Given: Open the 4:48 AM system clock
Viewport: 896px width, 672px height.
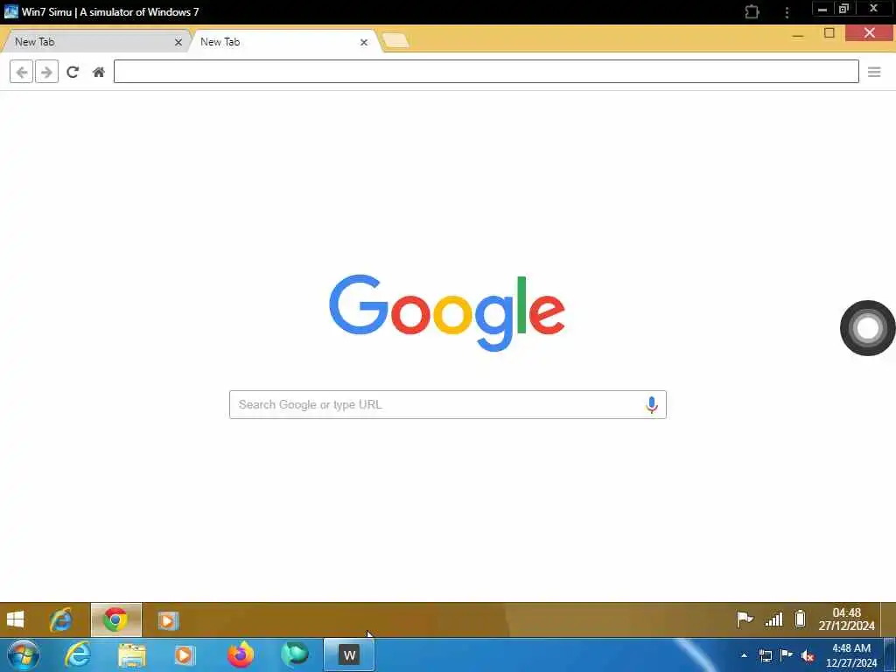Looking at the screenshot, I should 851,655.
